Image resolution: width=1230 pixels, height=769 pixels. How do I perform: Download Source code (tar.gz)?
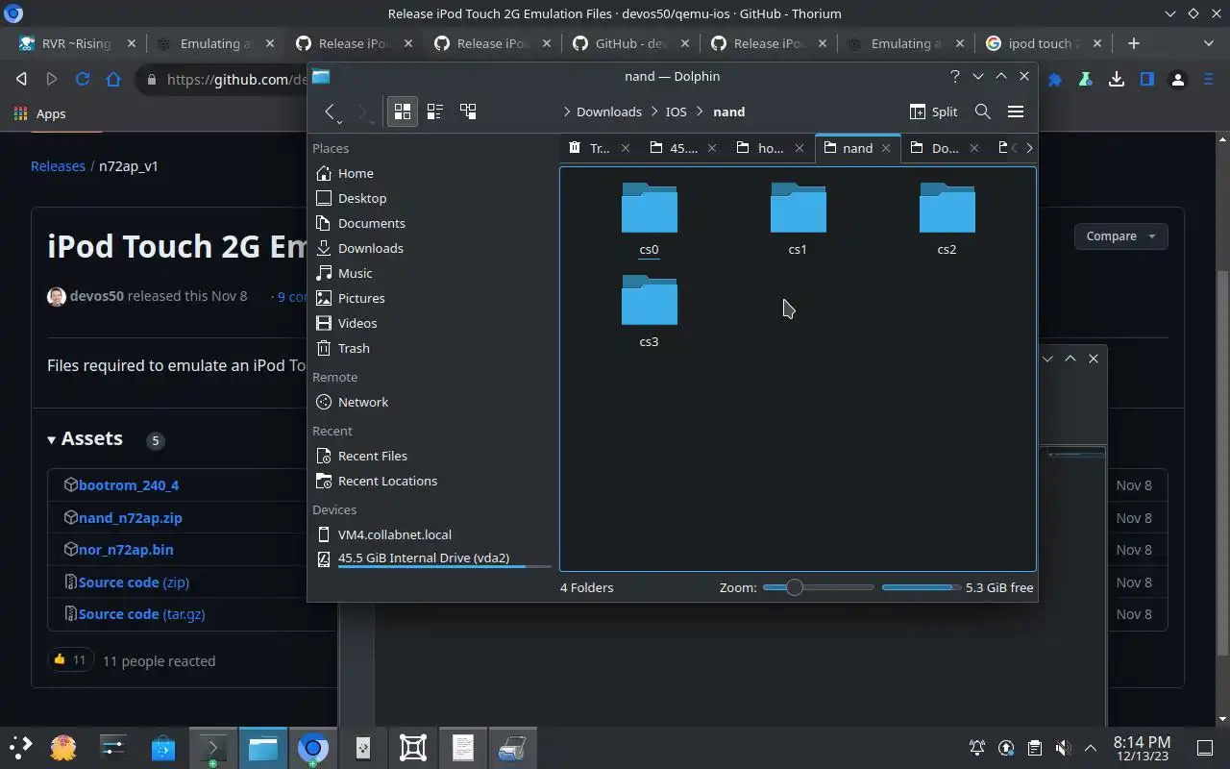pyautogui.click(x=141, y=614)
